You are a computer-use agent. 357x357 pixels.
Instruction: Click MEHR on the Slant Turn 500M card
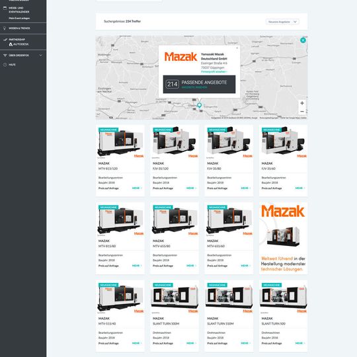(191, 343)
